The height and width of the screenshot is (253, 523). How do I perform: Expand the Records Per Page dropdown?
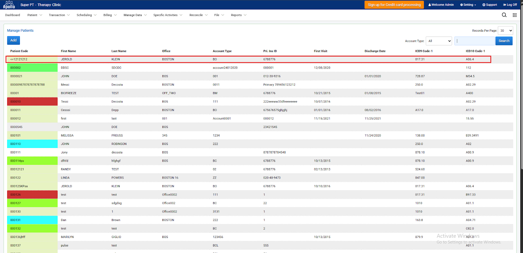tap(505, 31)
